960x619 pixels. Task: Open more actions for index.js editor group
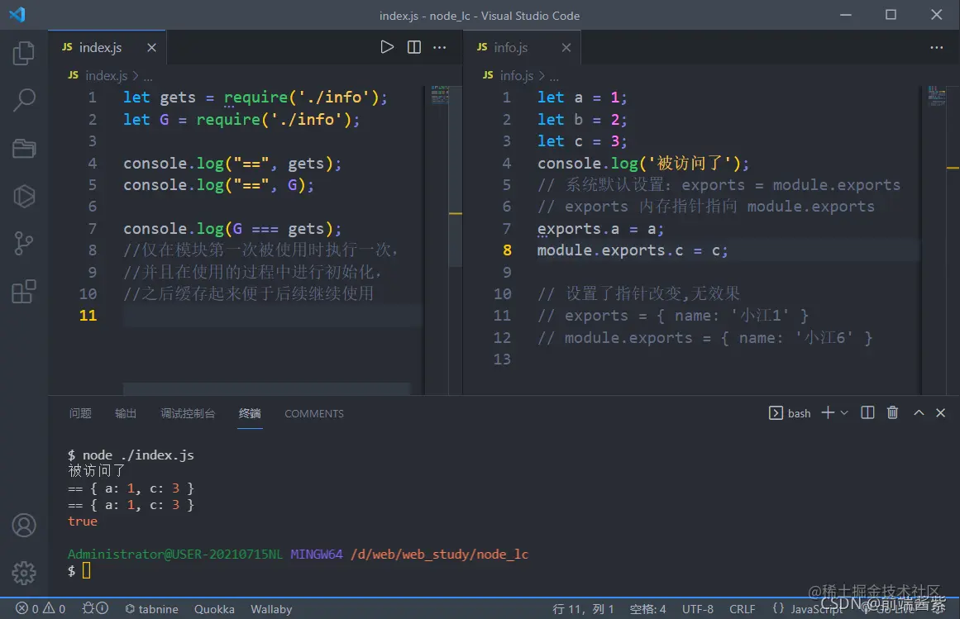[x=440, y=47]
